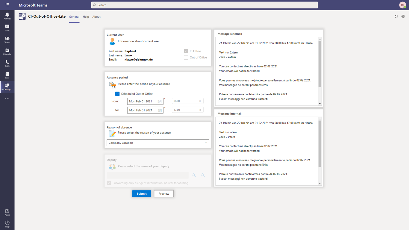The height and width of the screenshot is (230, 409).
Task: Select the CI-Out-of-Office sidebar app
Action: click(x=7, y=87)
